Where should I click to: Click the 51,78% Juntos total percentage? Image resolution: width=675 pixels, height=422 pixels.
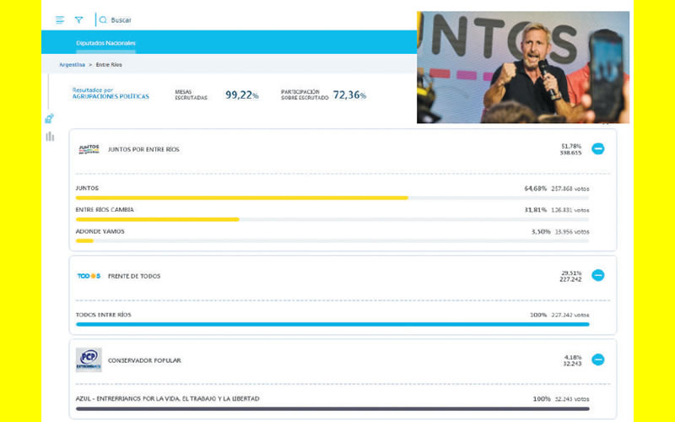pyautogui.click(x=571, y=146)
